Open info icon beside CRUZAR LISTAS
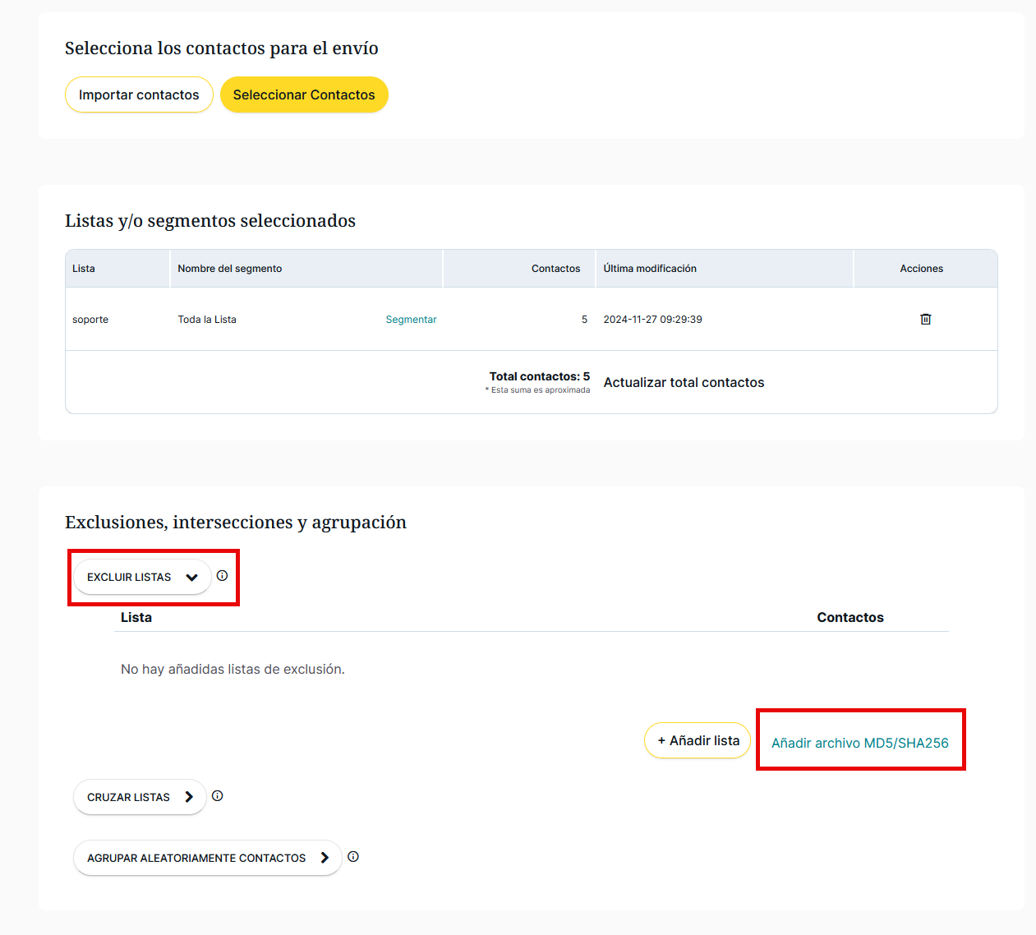The height and width of the screenshot is (935, 1036). tap(218, 796)
